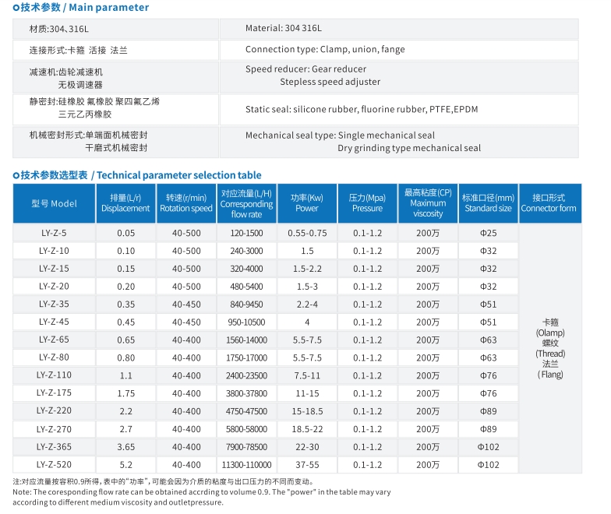
Task: Click model cell 'LY-Z-270'
Action: pyautogui.click(x=55, y=429)
